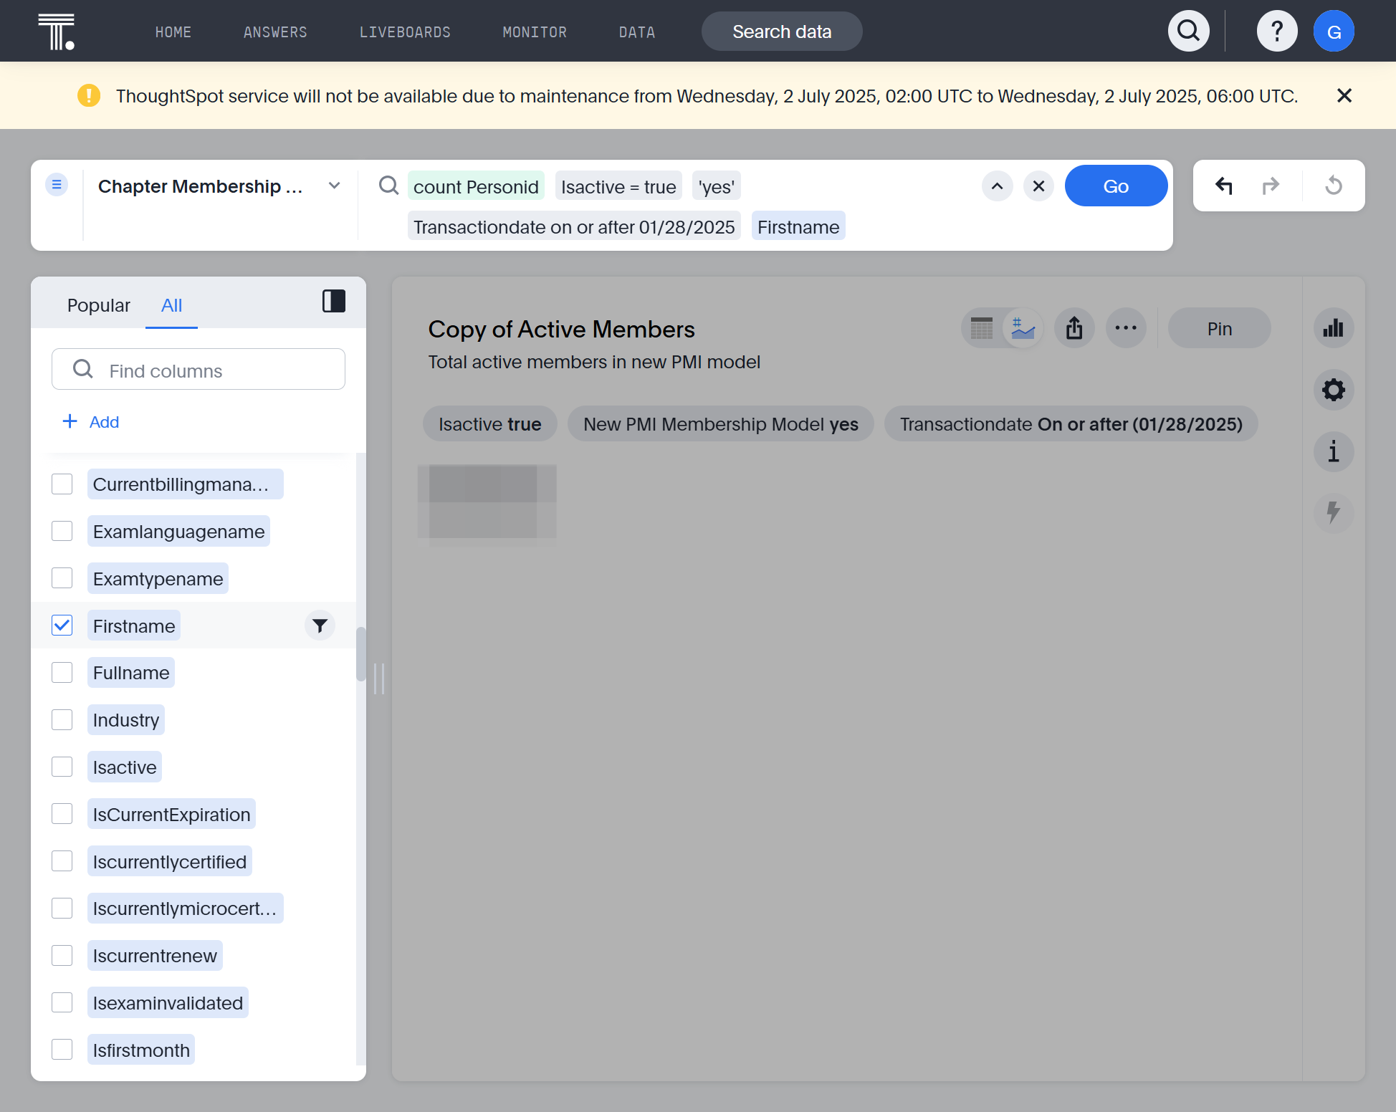This screenshot has height=1112, width=1396.
Task: Expand the Chapter Membership data source dropdown
Action: click(334, 186)
